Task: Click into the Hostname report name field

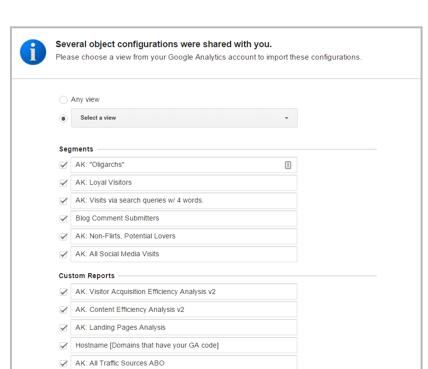Action: (184, 346)
